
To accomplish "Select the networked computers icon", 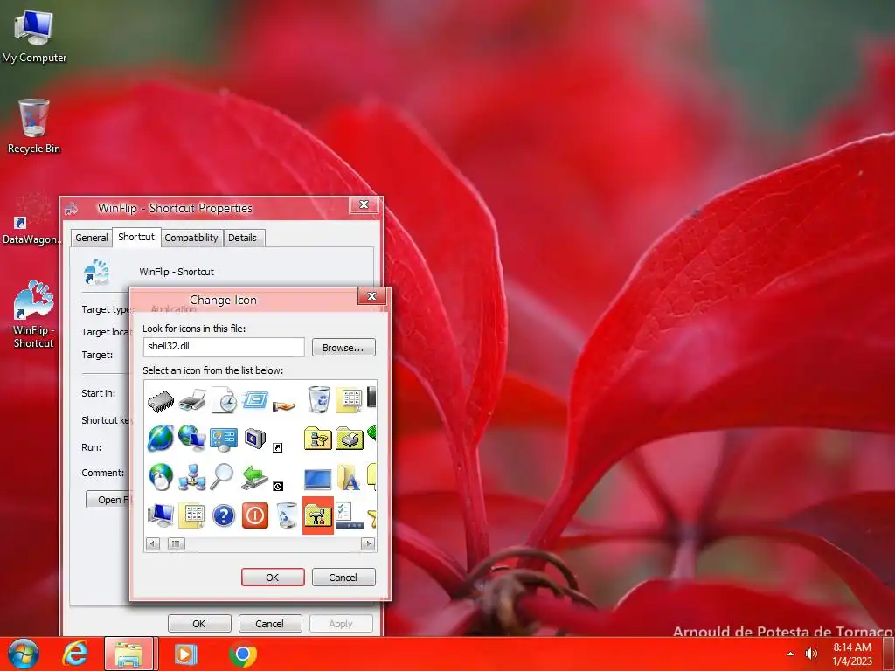I will (191, 477).
